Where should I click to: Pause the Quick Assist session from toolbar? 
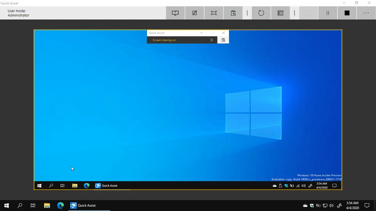[328, 13]
